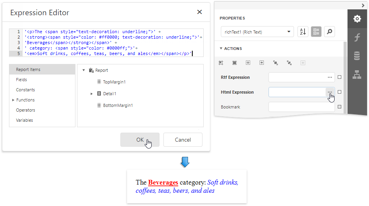Image resolution: width=369 pixels, height=206 pixels.
Task: Click the ellipsis button for Html Expression
Action: [x=330, y=92]
